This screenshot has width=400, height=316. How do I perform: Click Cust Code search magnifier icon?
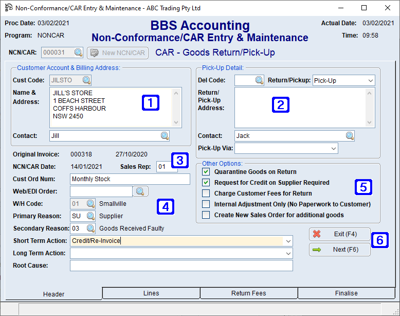click(x=86, y=80)
